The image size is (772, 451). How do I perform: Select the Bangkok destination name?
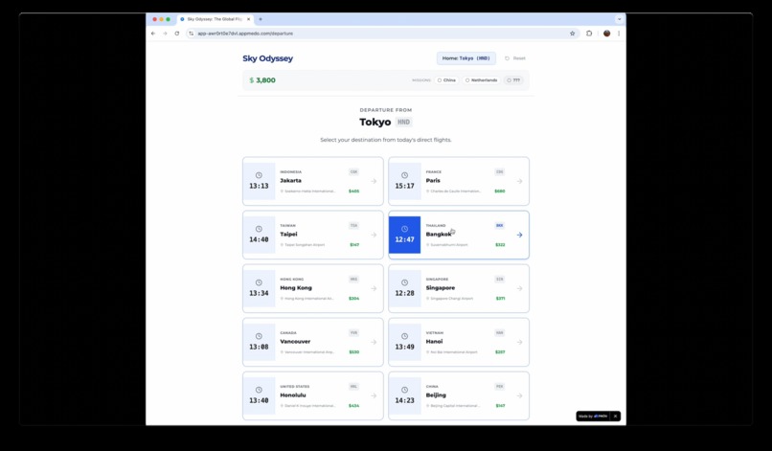click(438, 235)
